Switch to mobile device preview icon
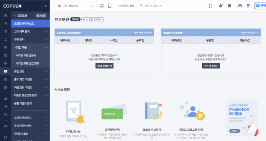266x141 pixels. click(110, 6)
